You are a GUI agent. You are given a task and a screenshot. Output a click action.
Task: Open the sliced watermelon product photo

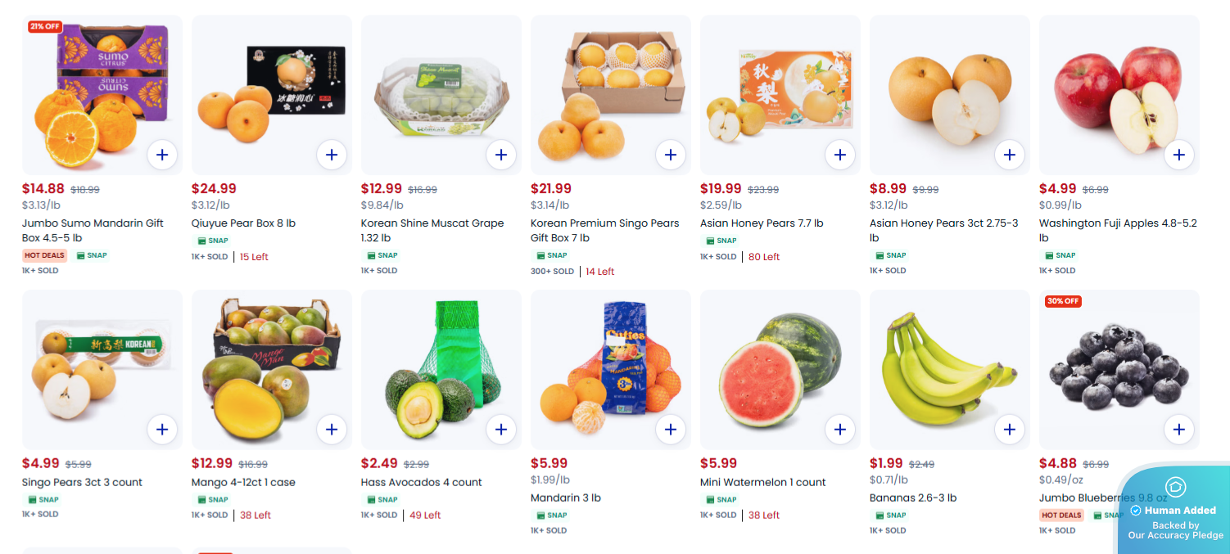(x=778, y=368)
